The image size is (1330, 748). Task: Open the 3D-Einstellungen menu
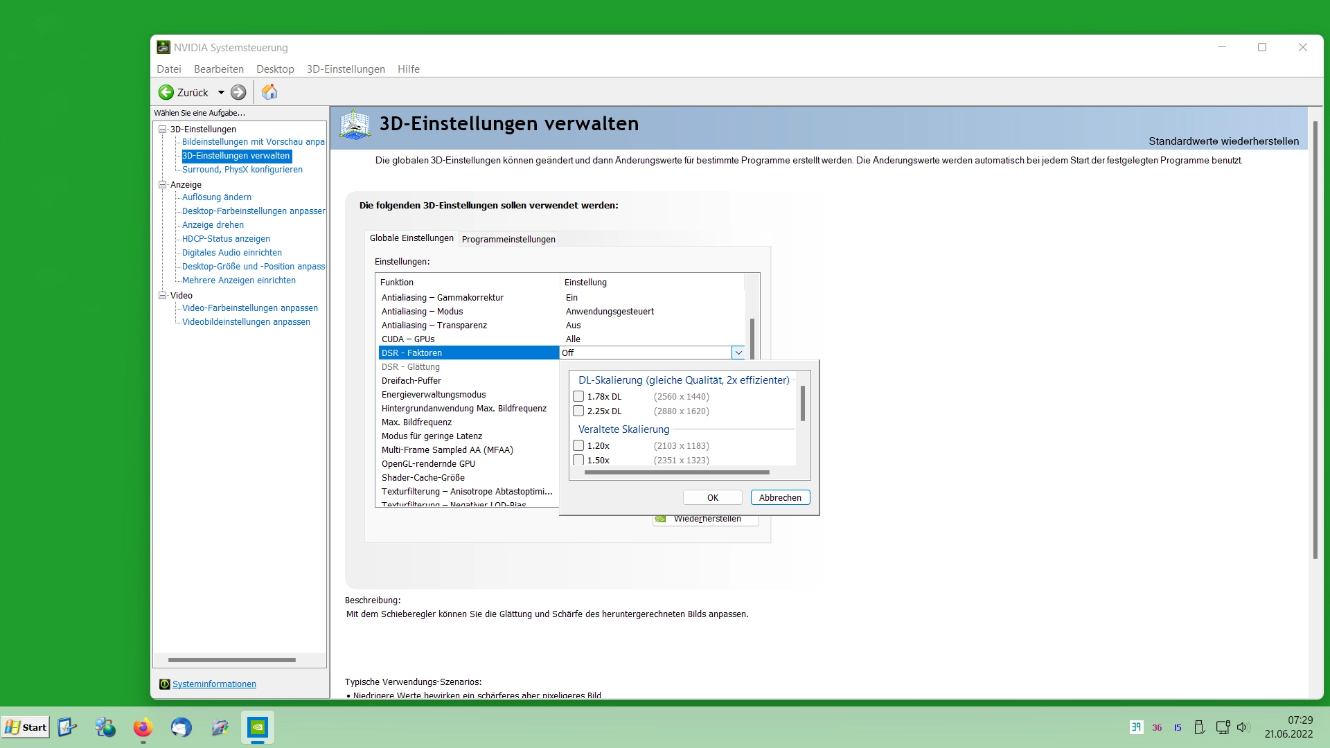click(346, 69)
